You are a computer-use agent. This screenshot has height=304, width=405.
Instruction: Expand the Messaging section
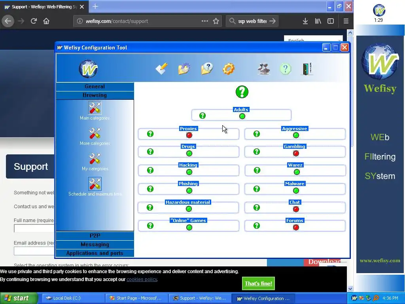pyautogui.click(x=95, y=245)
